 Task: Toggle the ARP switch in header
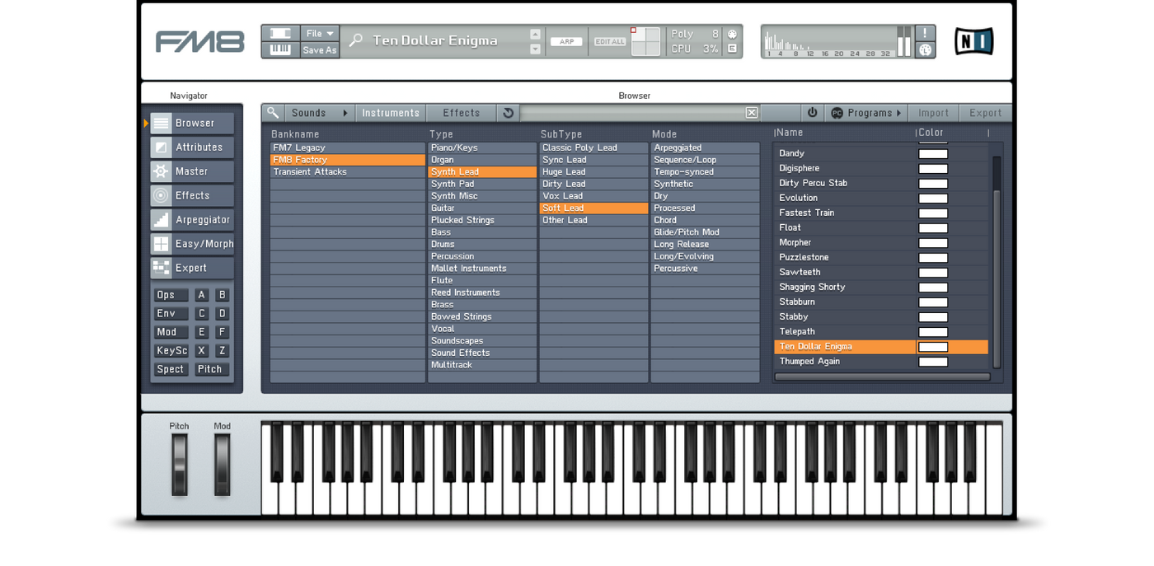click(x=566, y=41)
